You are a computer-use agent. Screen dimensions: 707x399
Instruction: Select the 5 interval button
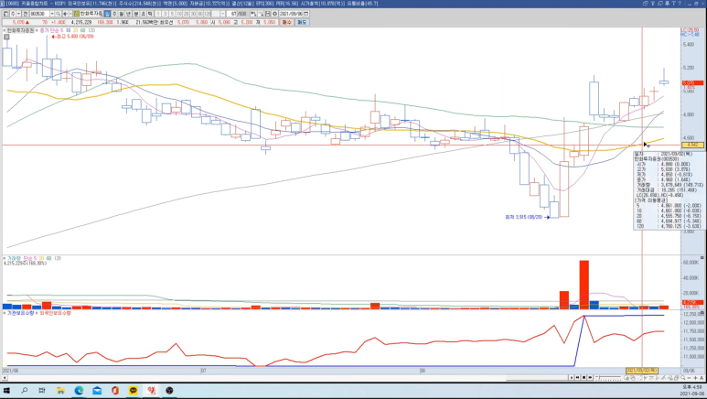pos(172,14)
